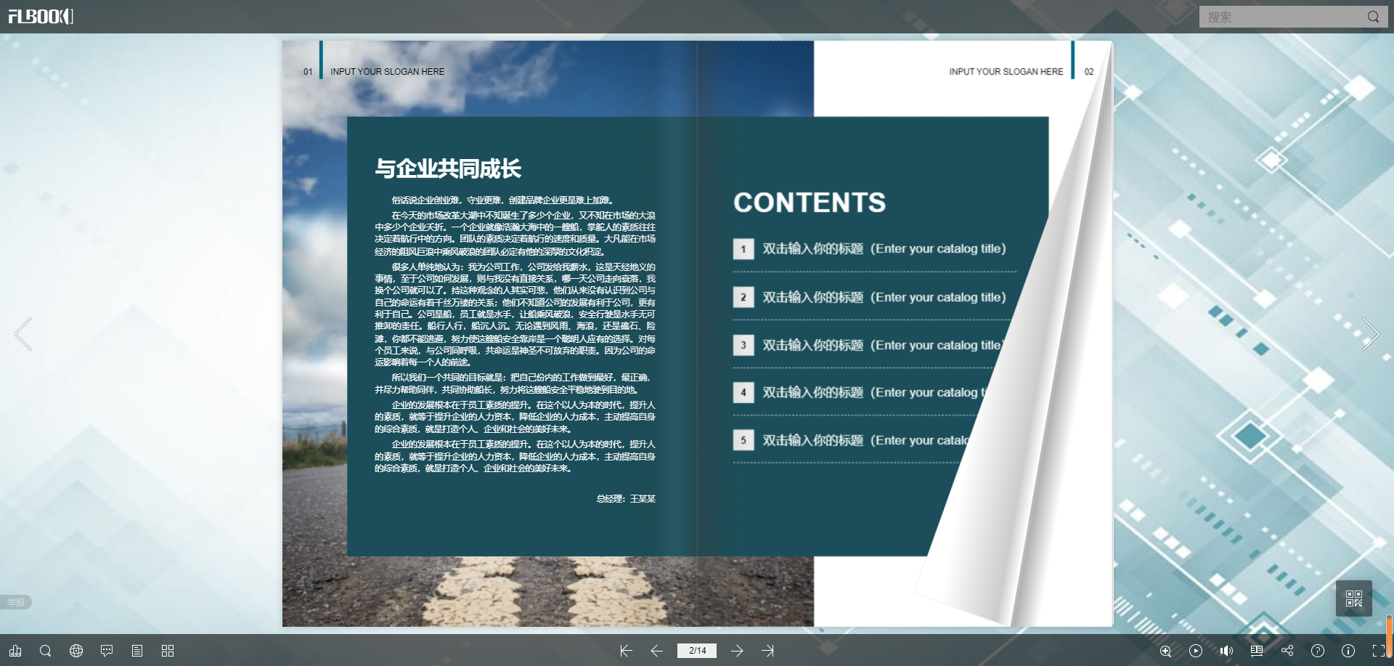Screen dimensions: 1394x666
Task: Open the share icon
Action: pos(1287,651)
